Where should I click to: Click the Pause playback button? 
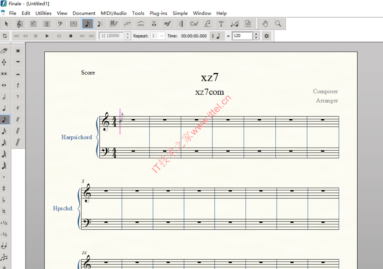pos(59,36)
